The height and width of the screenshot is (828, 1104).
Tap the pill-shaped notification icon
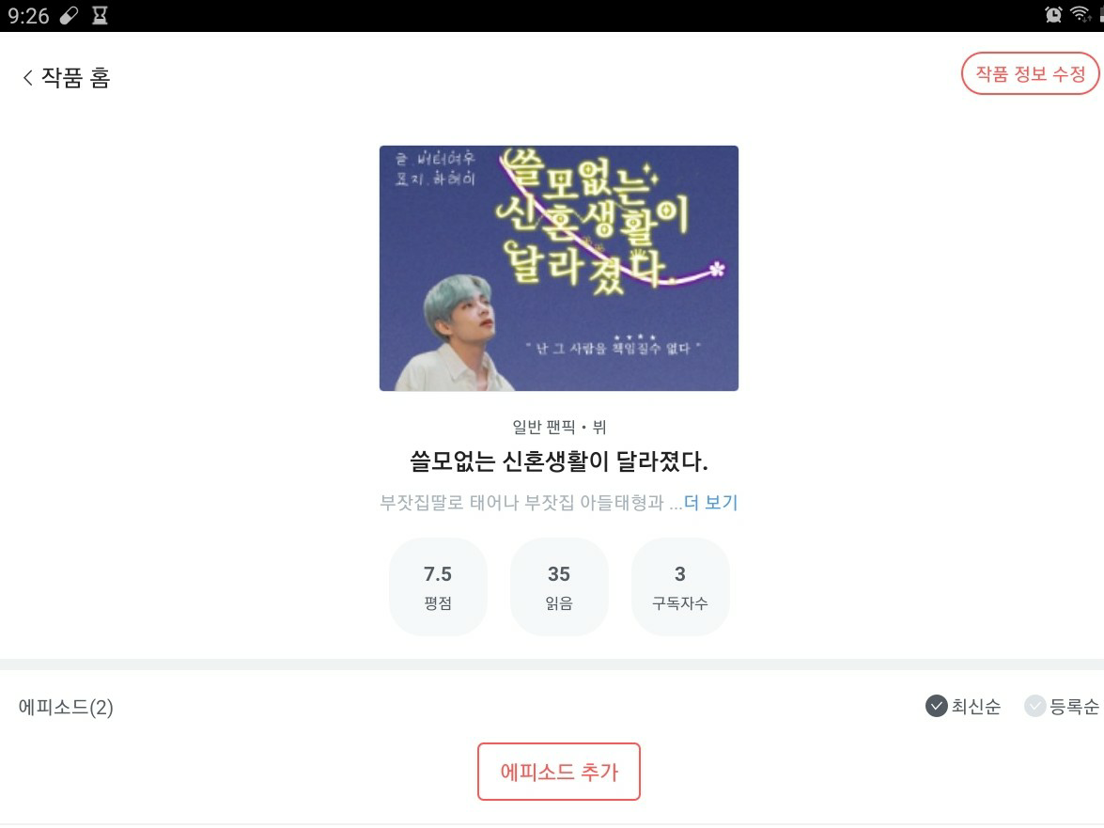point(69,15)
